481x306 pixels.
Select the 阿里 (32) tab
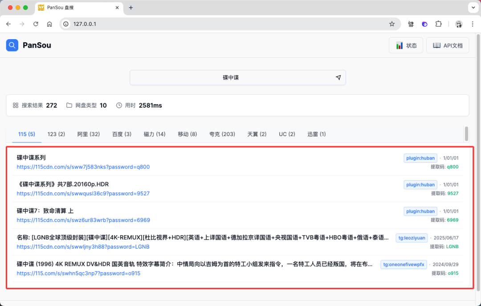click(x=88, y=134)
